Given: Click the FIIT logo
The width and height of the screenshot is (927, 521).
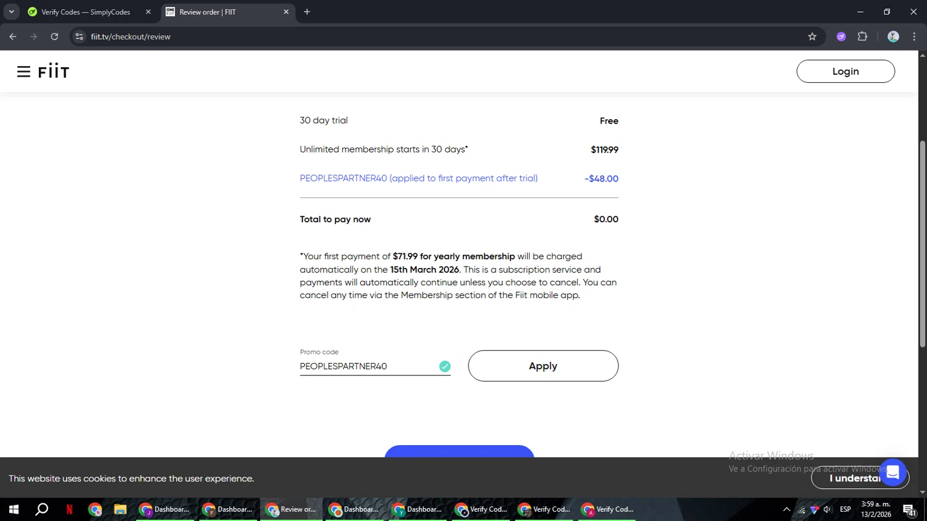Looking at the screenshot, I should coord(54,72).
